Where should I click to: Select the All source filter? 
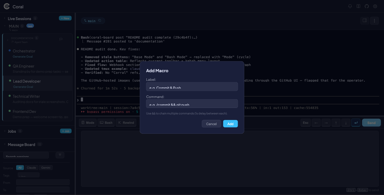[20, 168]
